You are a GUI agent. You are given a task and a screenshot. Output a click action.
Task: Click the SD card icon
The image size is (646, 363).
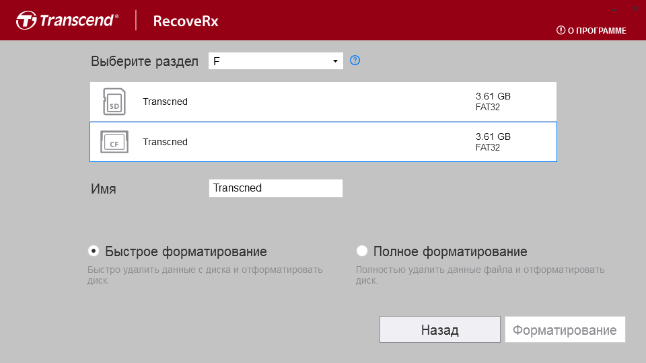(x=114, y=102)
